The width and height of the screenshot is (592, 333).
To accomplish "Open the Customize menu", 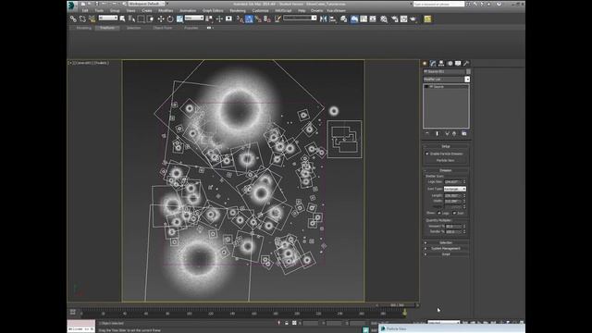I will point(260,10).
